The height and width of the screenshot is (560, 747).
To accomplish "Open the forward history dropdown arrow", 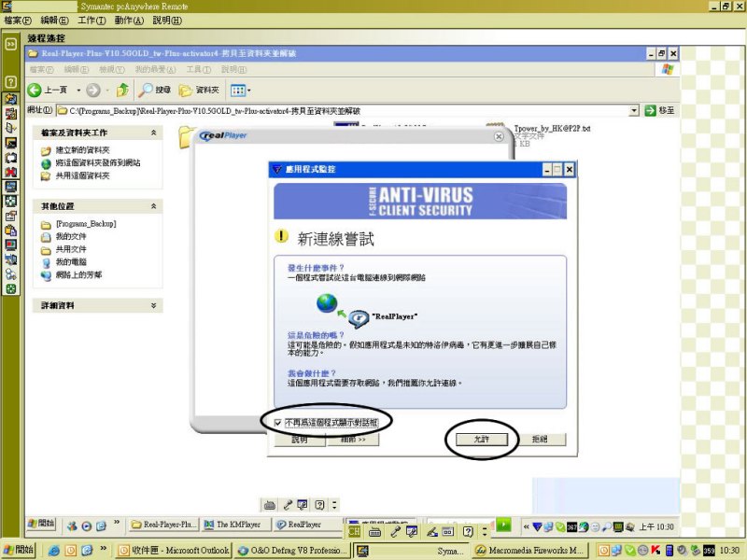I will (107, 90).
